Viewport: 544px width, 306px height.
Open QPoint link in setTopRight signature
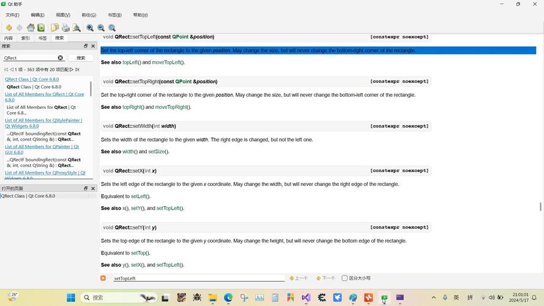tap(184, 81)
